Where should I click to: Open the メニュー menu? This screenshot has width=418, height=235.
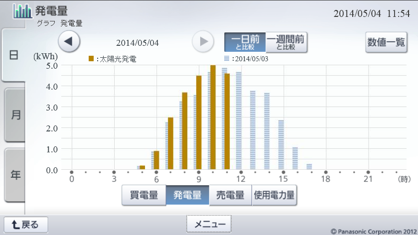209,225
